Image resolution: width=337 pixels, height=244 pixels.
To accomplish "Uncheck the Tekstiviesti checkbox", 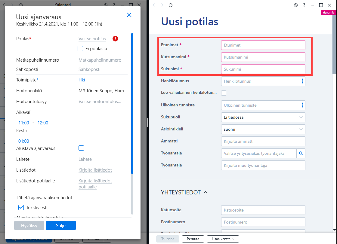I will [x=21, y=208].
